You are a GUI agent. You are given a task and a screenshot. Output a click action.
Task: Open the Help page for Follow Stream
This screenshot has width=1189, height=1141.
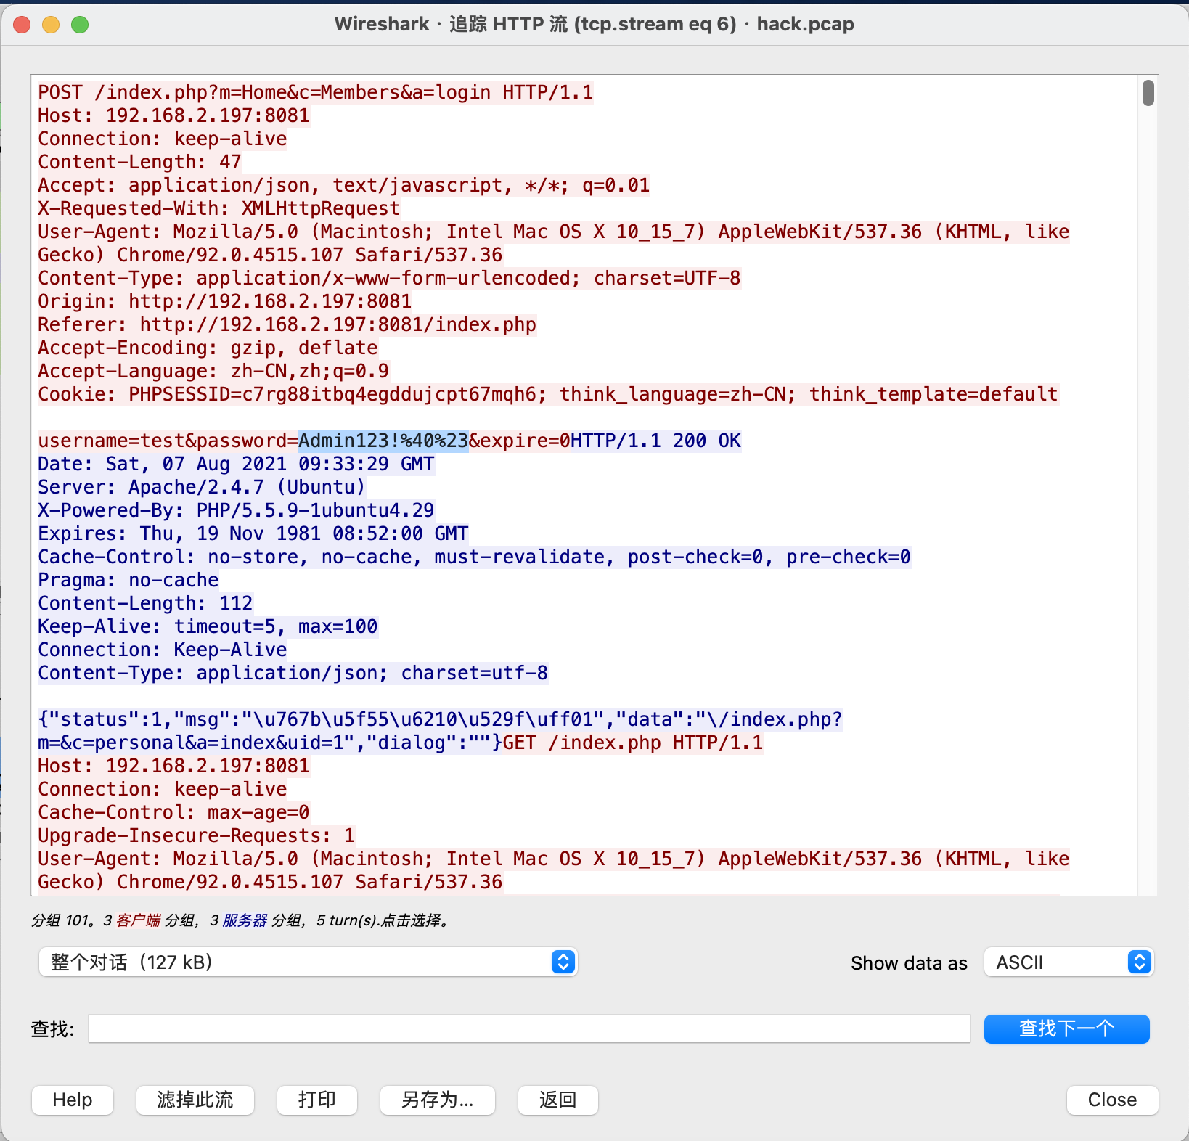point(73,1100)
